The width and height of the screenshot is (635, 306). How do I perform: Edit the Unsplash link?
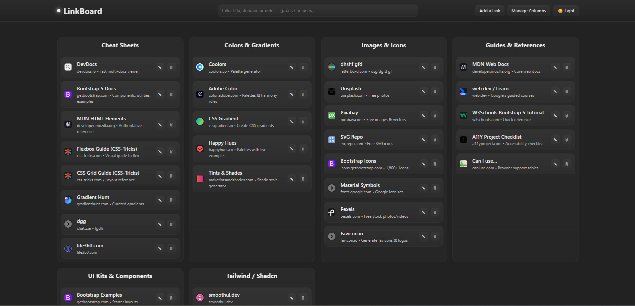pyautogui.click(x=423, y=91)
